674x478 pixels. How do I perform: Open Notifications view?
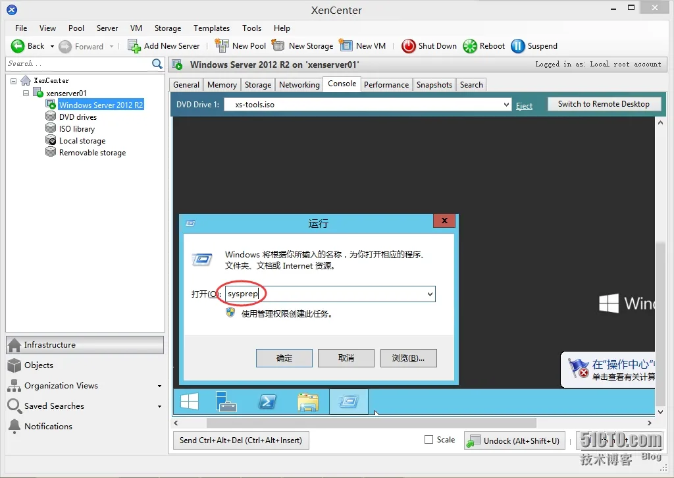[x=48, y=426]
